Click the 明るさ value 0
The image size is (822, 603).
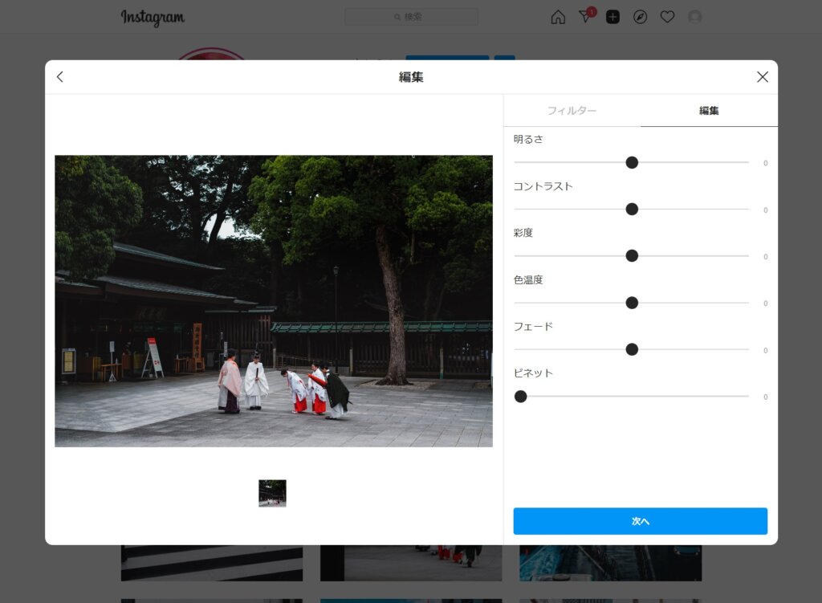[x=765, y=163]
